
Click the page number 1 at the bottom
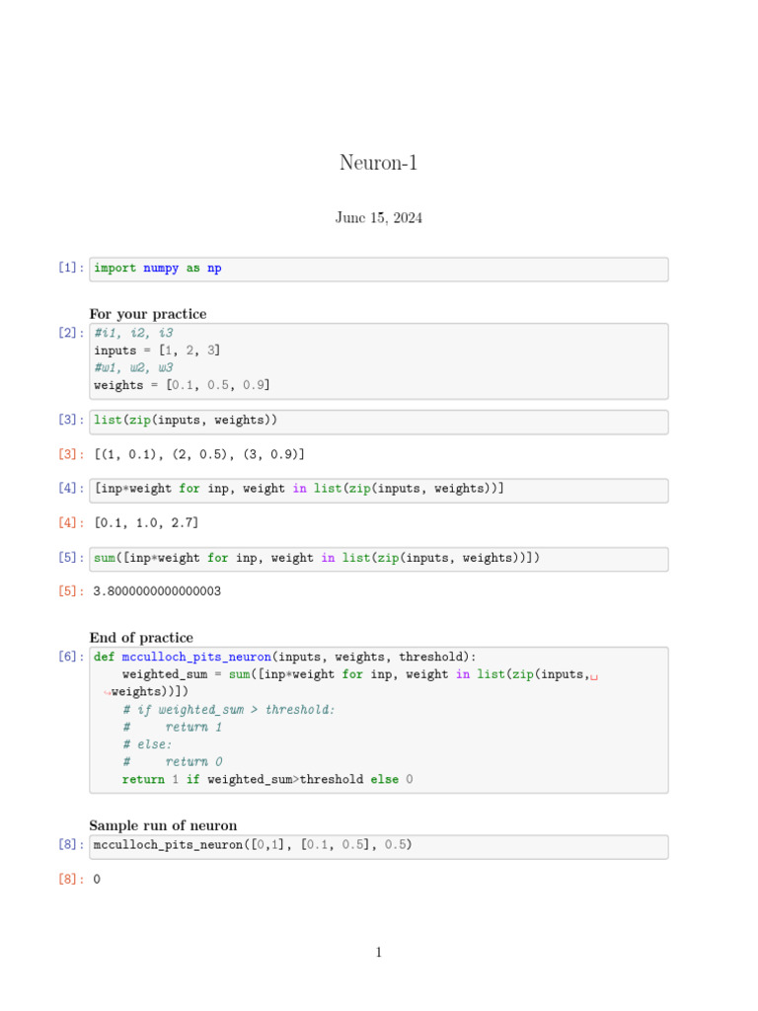tap(379, 953)
